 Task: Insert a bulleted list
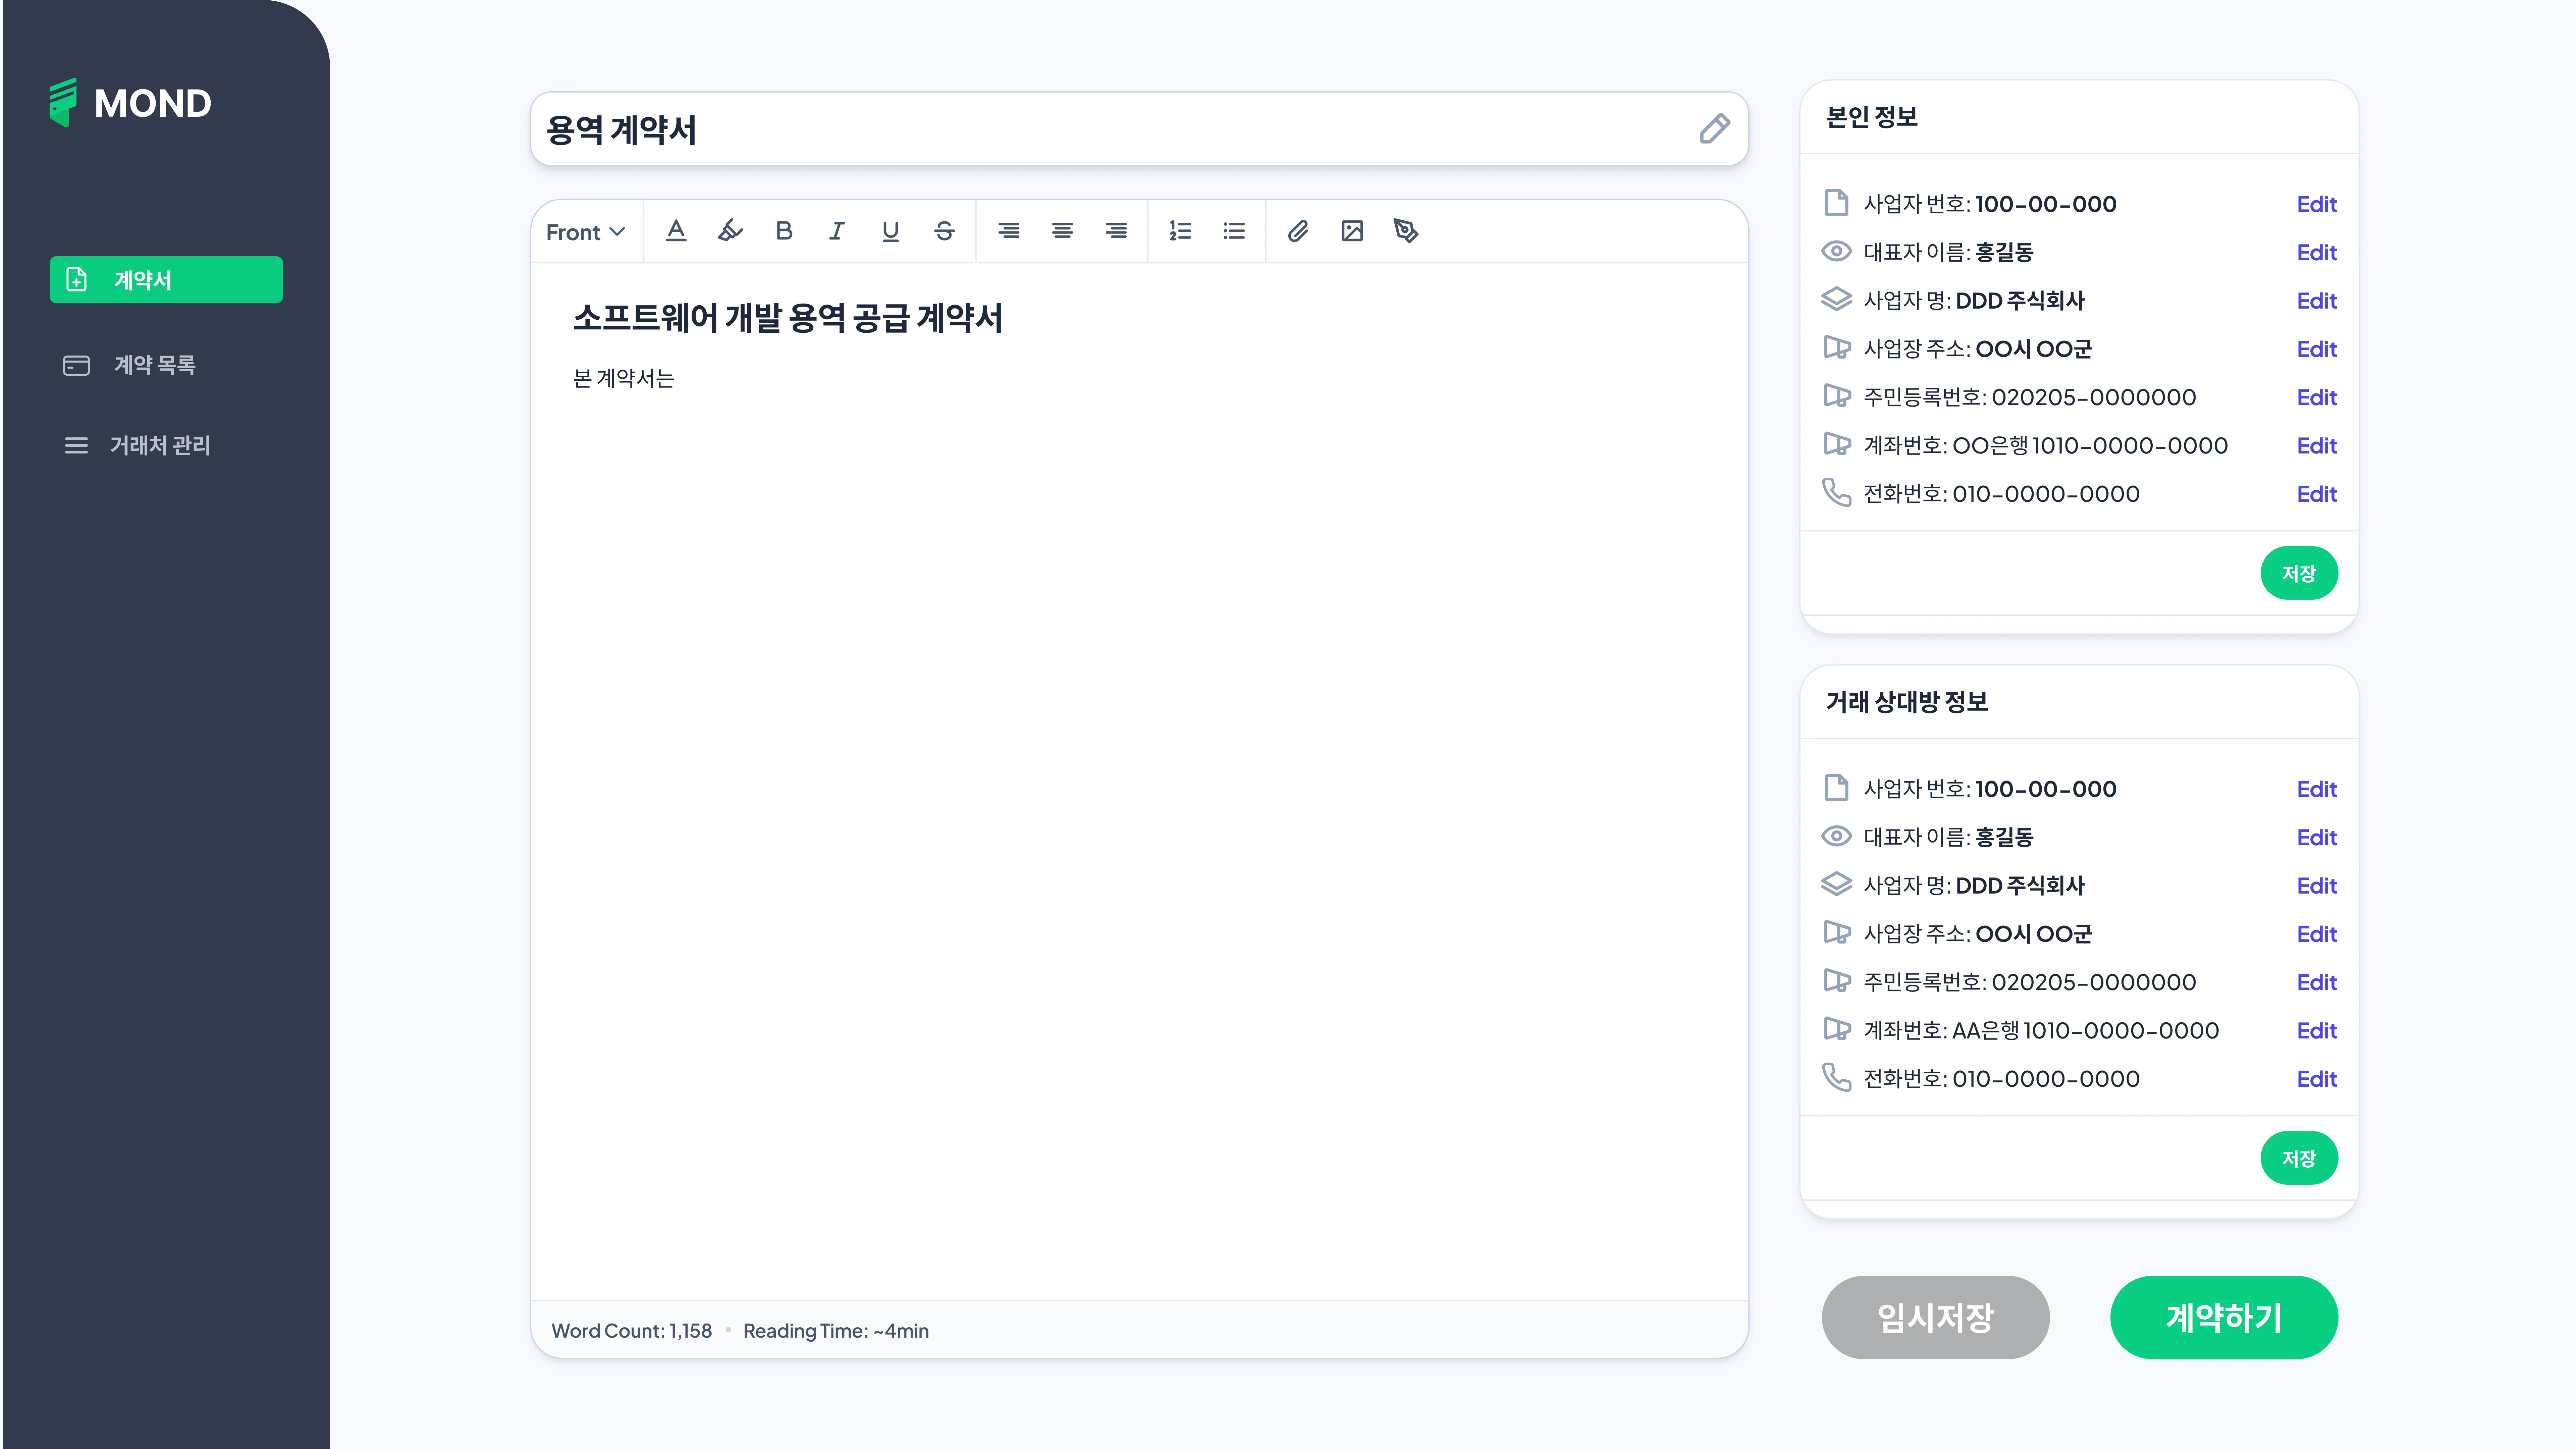pyautogui.click(x=1234, y=231)
